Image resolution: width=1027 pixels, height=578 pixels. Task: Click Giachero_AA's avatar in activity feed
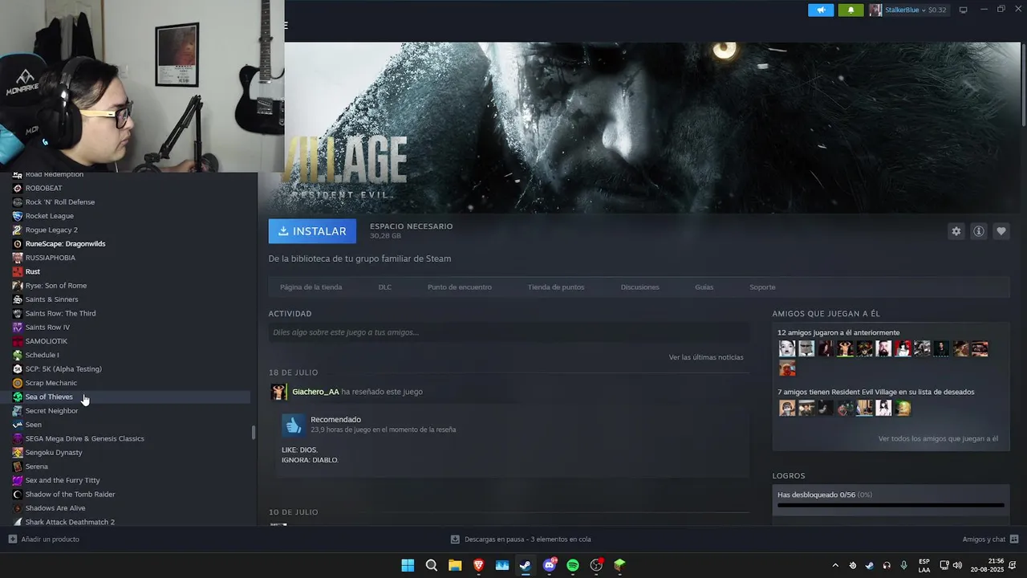click(278, 392)
